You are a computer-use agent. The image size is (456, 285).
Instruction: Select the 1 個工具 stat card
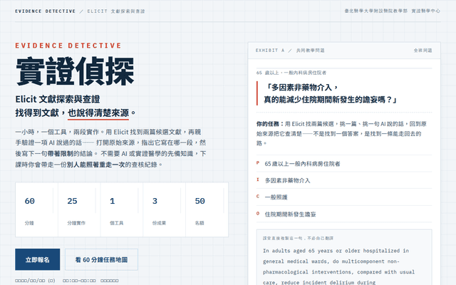(122, 209)
